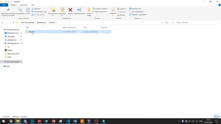Click Select all (Выделить все)
The width and height of the screenshot is (221, 124).
135,9
